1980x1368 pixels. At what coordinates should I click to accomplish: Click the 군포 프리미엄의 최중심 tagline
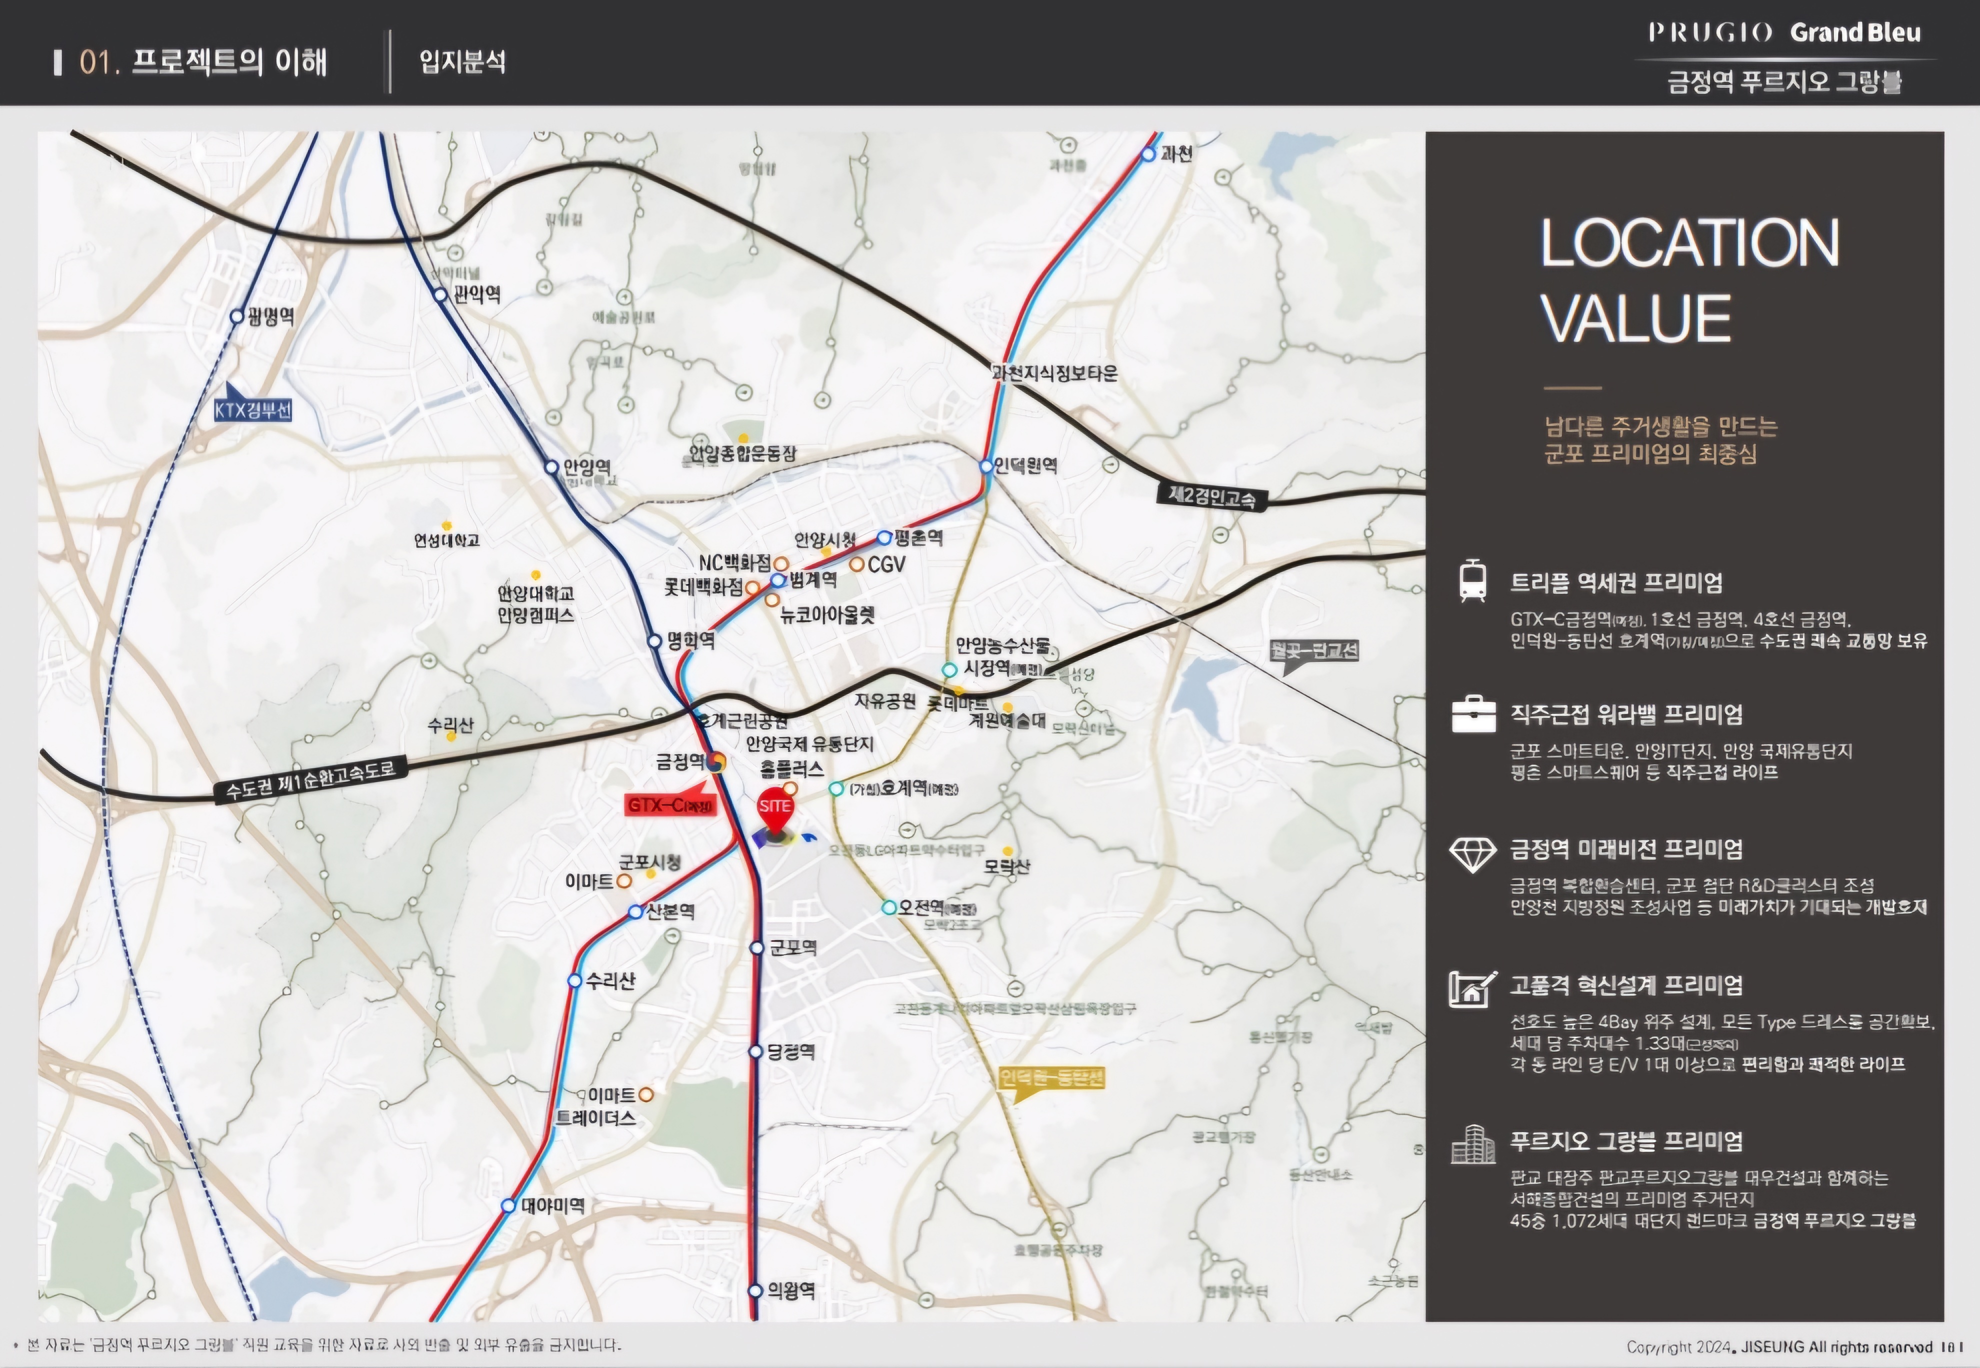pos(1650,453)
